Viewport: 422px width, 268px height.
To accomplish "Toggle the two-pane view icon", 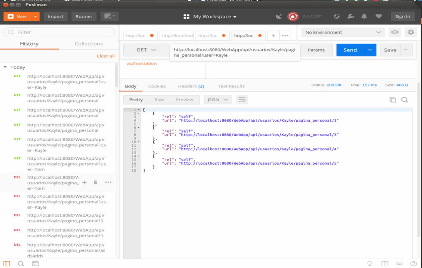I will [385, 264].
